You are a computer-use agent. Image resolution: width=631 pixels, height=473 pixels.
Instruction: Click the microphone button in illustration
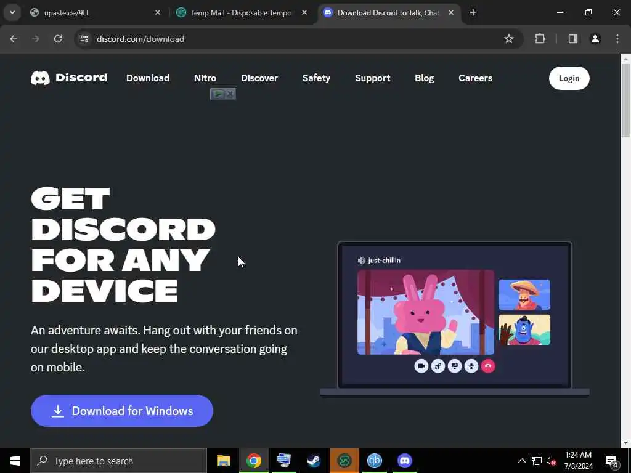[471, 366]
